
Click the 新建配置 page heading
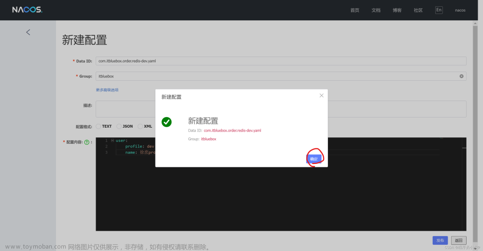(x=85, y=40)
